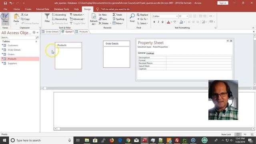Click the Undo arrow in title bar

(x=11, y=3)
